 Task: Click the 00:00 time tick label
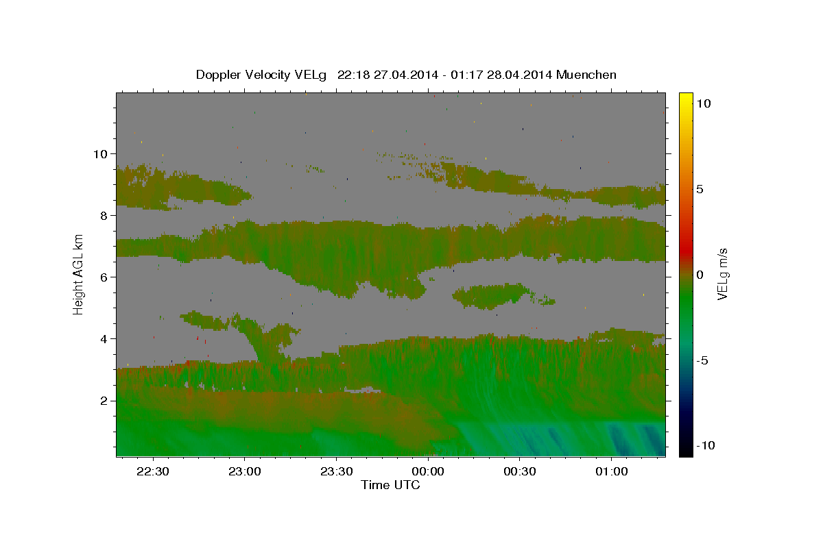pos(428,472)
